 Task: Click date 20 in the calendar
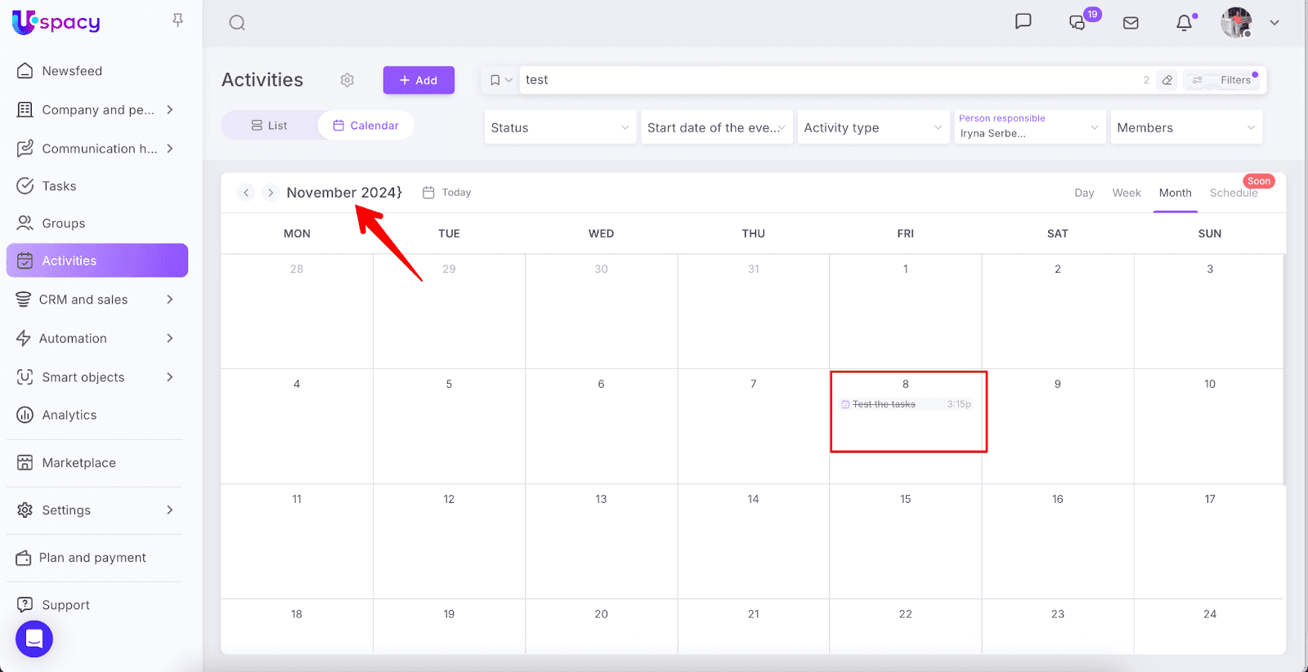tap(601, 614)
